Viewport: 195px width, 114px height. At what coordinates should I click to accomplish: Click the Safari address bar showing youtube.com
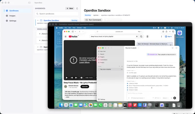click(119, 32)
